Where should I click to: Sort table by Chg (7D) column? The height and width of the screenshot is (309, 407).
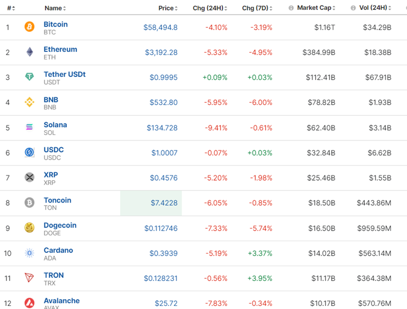(257, 8)
